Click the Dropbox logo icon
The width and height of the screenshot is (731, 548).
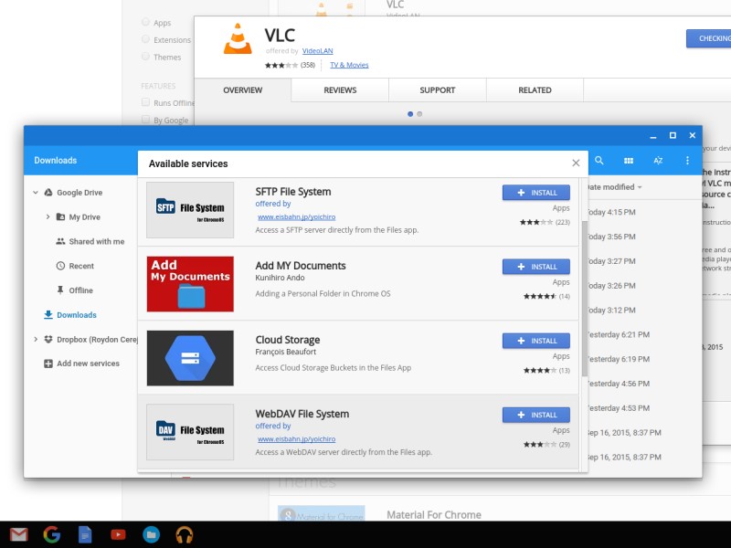coord(48,339)
